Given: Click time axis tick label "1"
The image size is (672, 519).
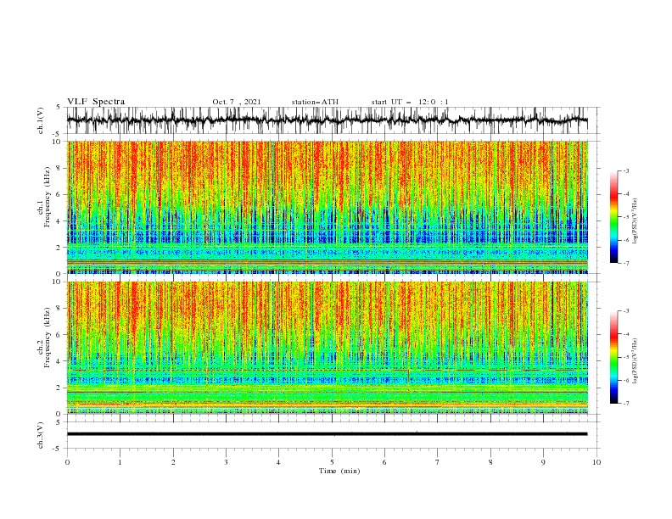Looking at the screenshot, I should [120, 462].
